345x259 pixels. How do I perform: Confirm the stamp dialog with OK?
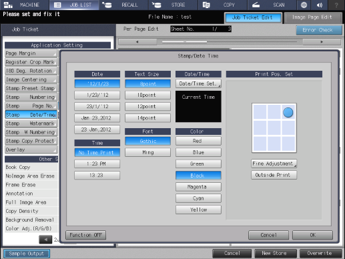(312, 235)
